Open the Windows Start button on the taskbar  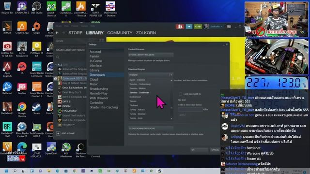pos(6,171)
